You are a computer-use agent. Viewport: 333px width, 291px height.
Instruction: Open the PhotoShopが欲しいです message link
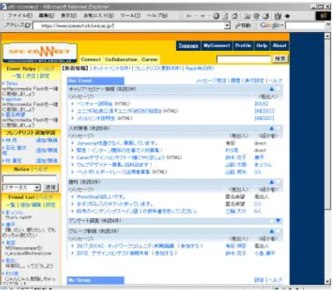tap(101, 197)
